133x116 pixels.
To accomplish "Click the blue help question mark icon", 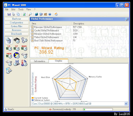I will [50, 14].
